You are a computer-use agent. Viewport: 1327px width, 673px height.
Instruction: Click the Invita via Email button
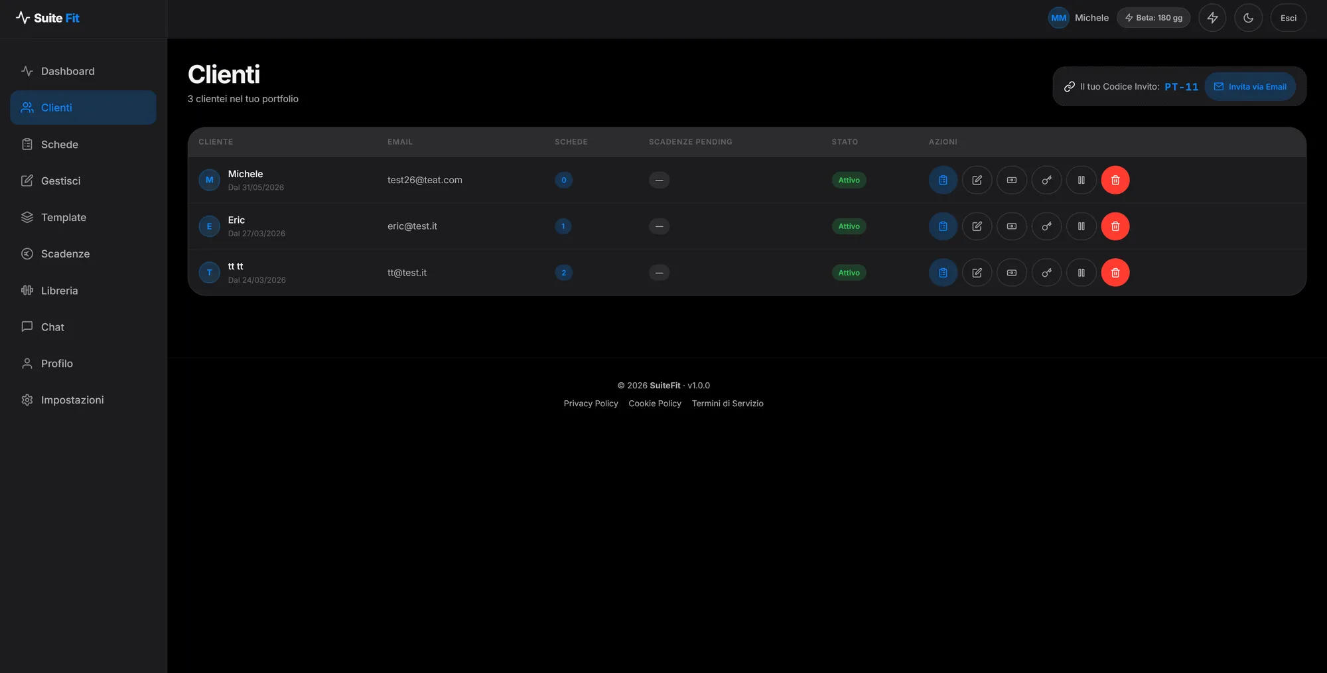click(1250, 86)
